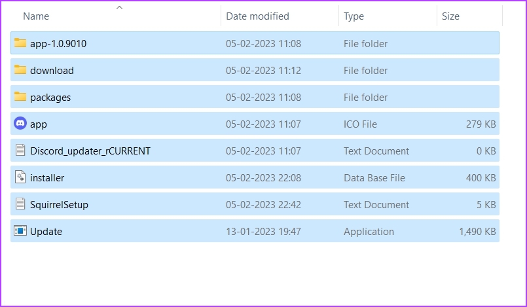Click the 05-02-2023 11:07 date of Discord_updater_rCURRENT
Image resolution: width=527 pixels, height=307 pixels.
tap(263, 151)
